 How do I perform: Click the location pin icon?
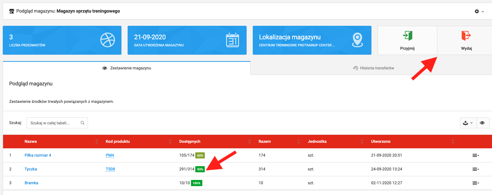click(357, 40)
